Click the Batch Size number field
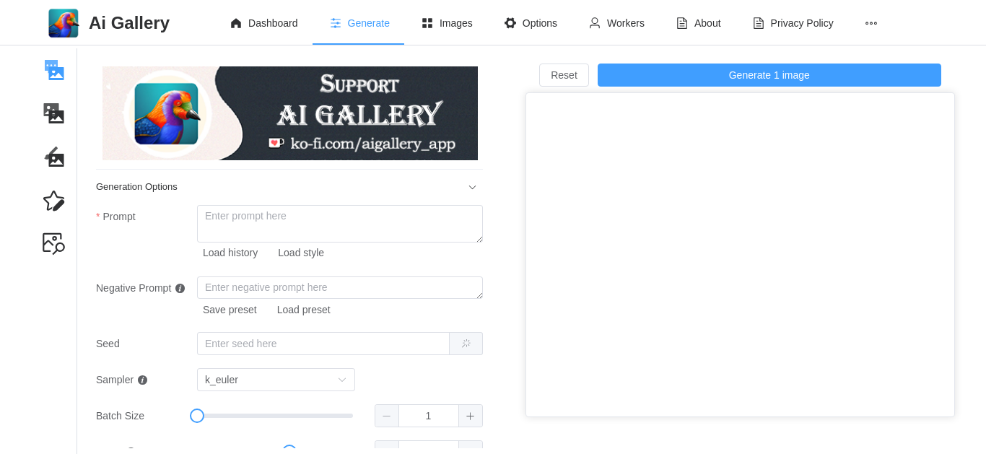This screenshot has width=986, height=454. (429, 416)
